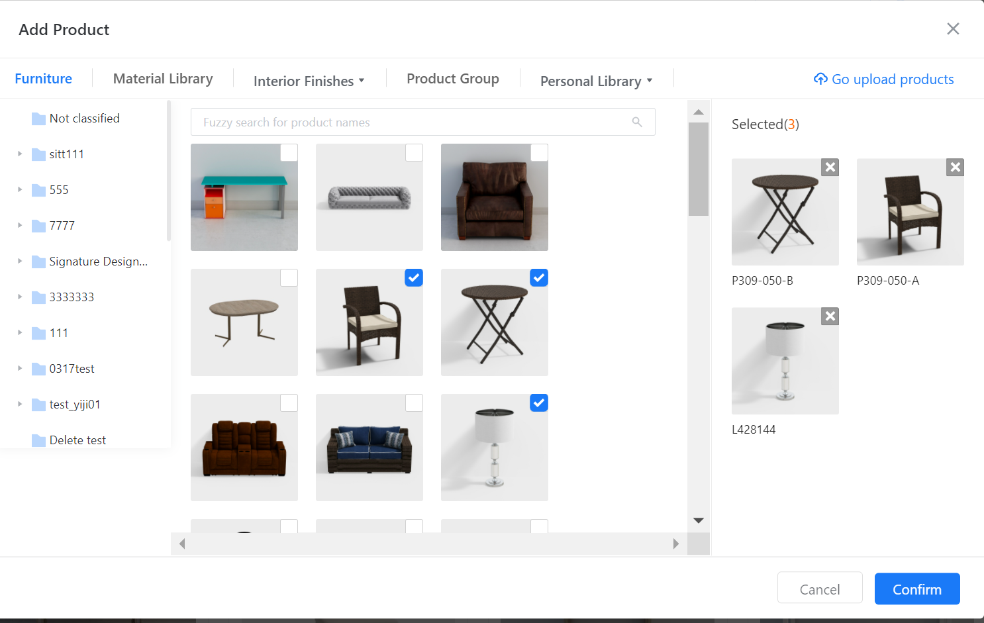Viewport: 984px width, 623px height.
Task: Switch to the Material Library tab
Action: (163, 79)
